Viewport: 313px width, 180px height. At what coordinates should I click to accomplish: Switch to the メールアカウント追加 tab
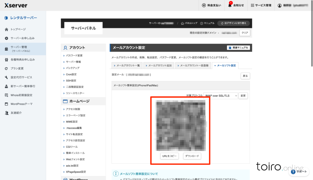pyautogui.click(x=158, y=66)
